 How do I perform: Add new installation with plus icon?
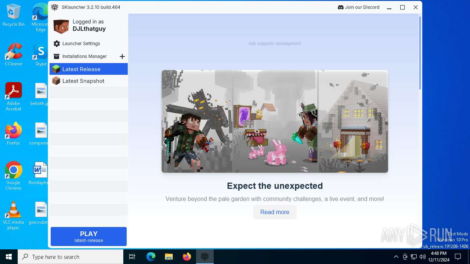122,56
